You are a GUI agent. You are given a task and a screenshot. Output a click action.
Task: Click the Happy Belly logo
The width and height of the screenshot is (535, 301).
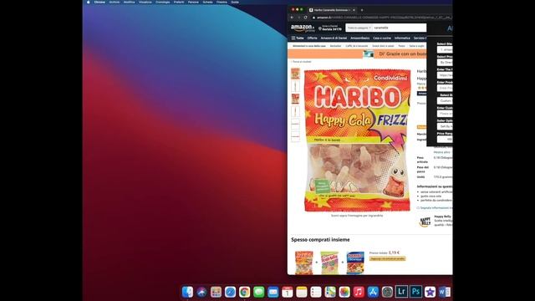[425, 222]
